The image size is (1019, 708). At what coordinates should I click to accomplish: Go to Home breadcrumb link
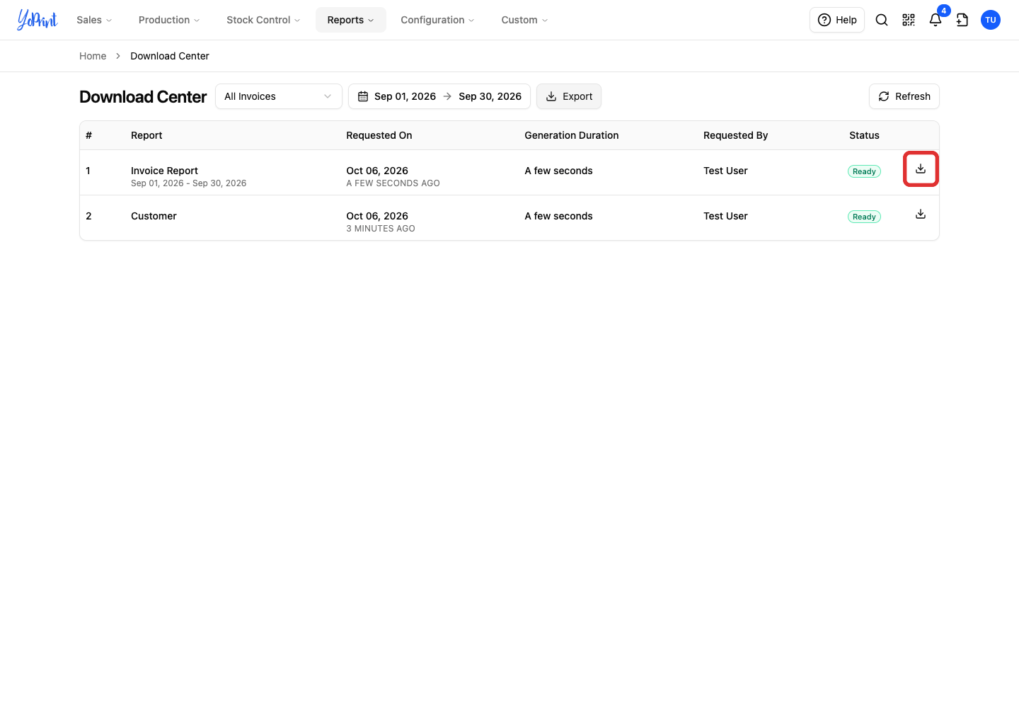coord(93,56)
